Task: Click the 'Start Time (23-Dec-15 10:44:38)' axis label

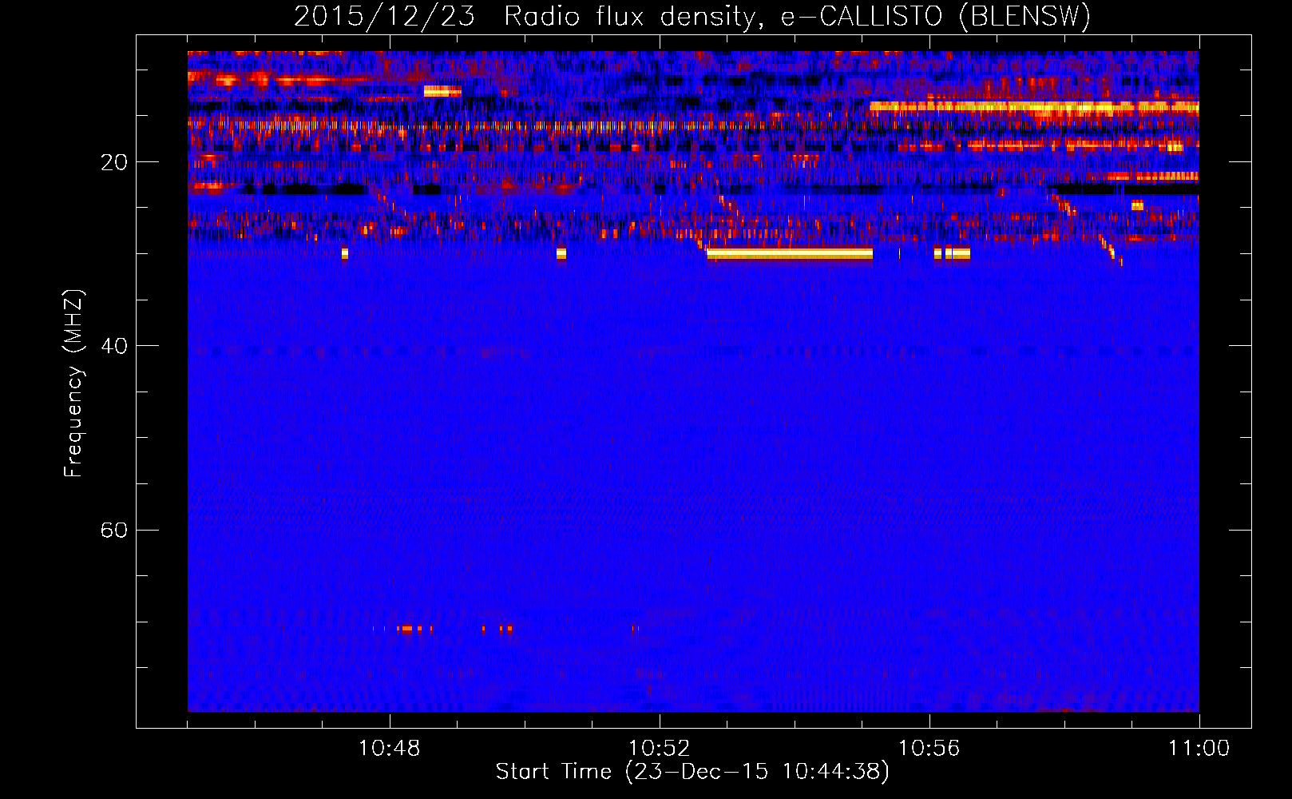Action: point(692,772)
